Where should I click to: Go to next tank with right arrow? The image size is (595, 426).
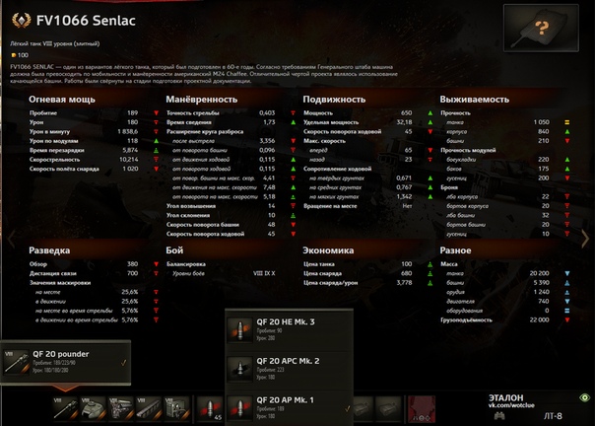[585, 239]
